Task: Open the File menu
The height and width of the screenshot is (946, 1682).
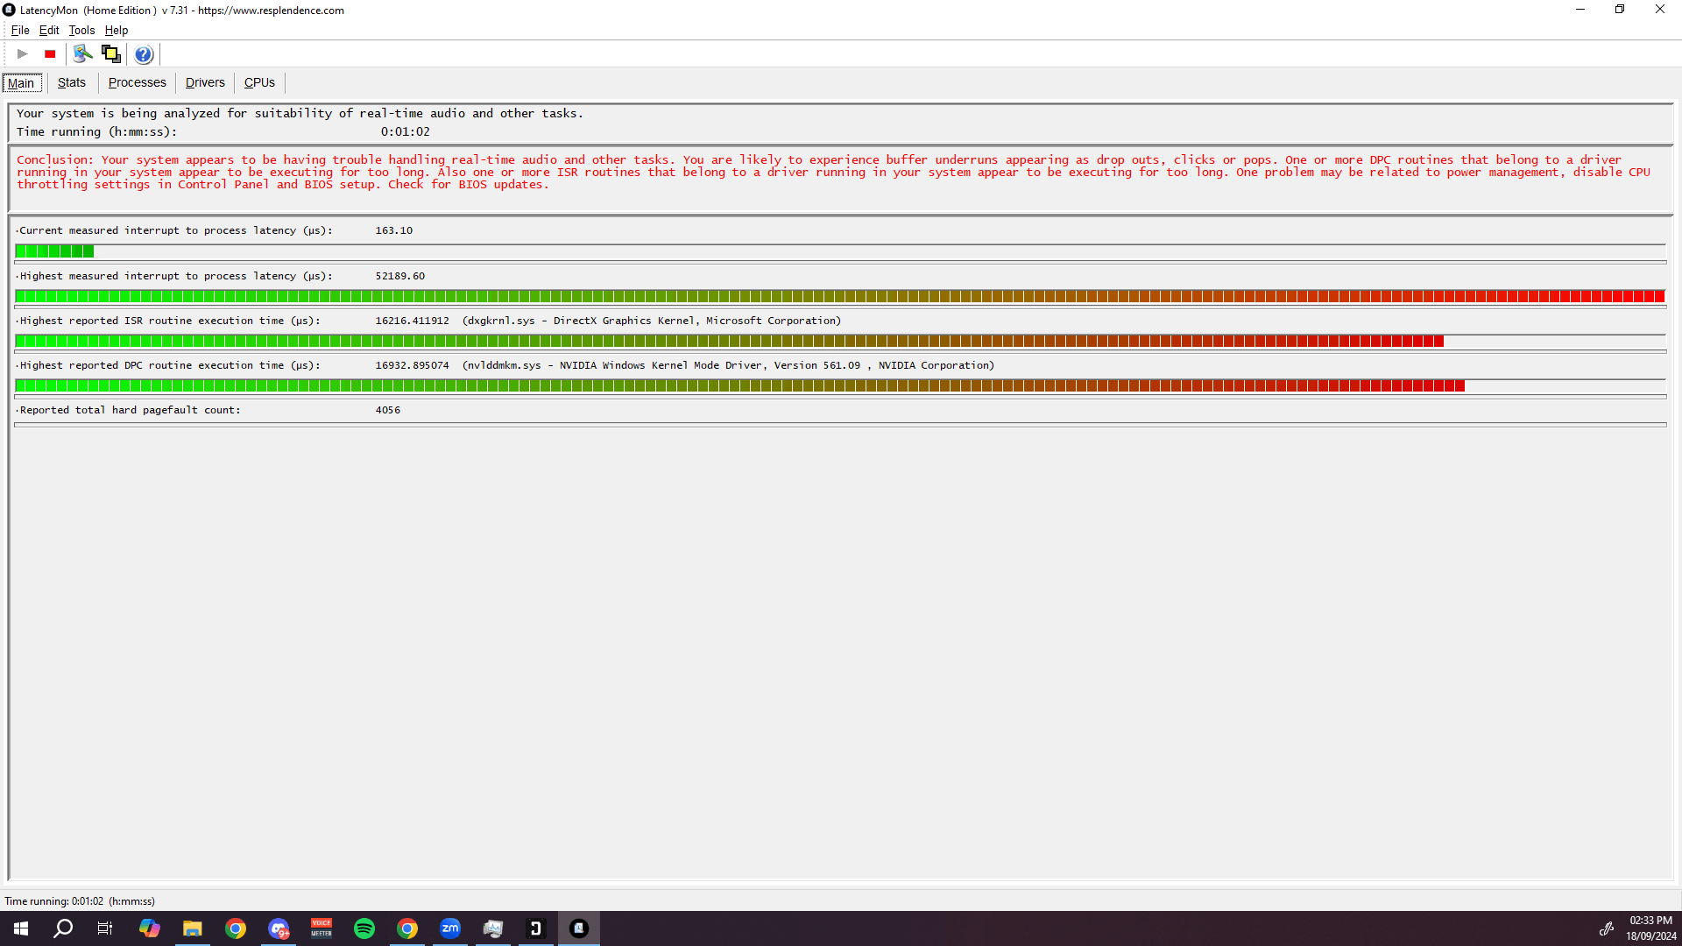Action: [x=20, y=30]
